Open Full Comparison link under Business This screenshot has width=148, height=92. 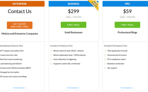point(73,88)
